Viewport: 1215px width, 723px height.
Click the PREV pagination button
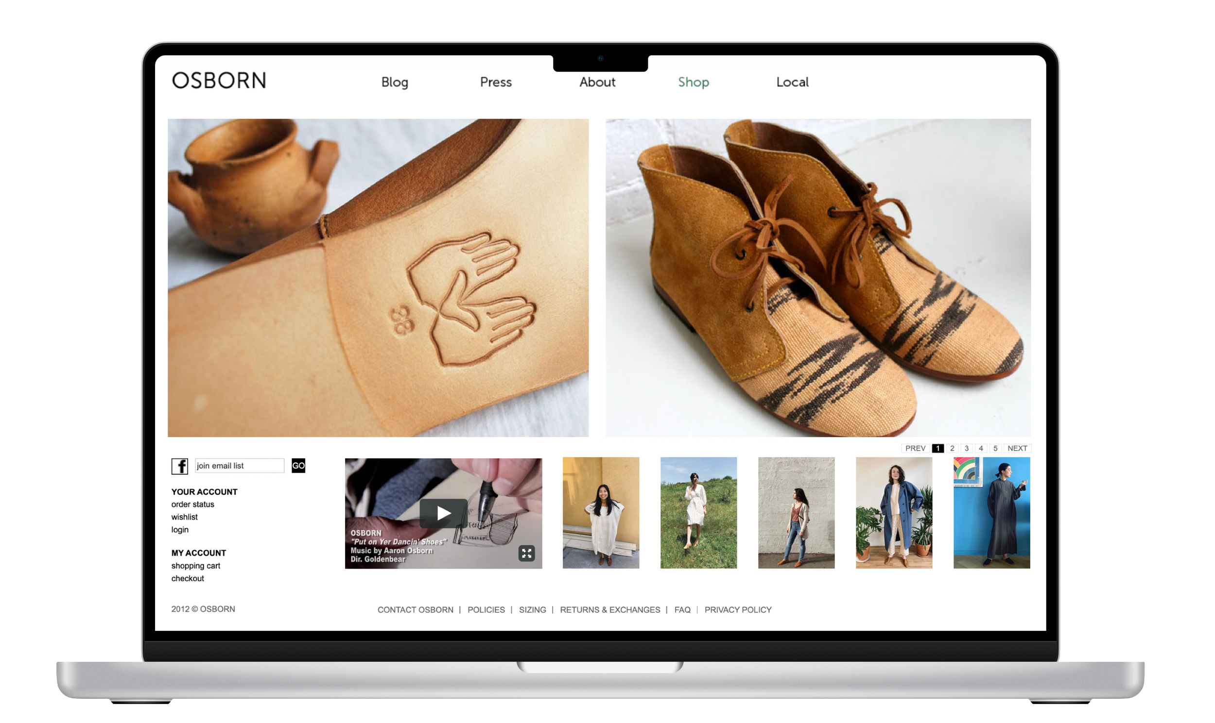(915, 448)
